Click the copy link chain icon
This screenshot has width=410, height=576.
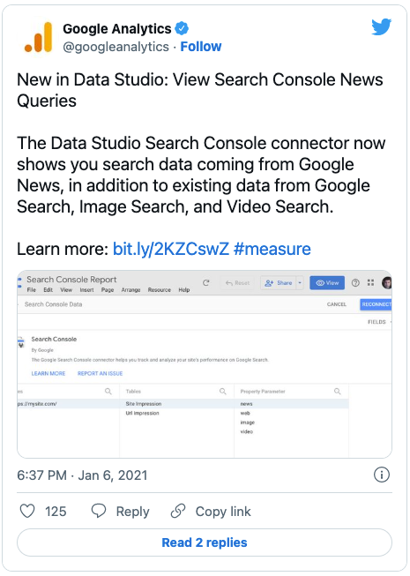pyautogui.click(x=178, y=511)
